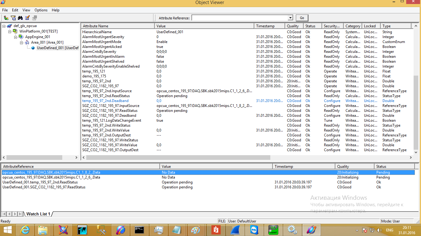The image size is (421, 236).
Task: Click the Change User toolbar icon
Action: click(x=6, y=18)
